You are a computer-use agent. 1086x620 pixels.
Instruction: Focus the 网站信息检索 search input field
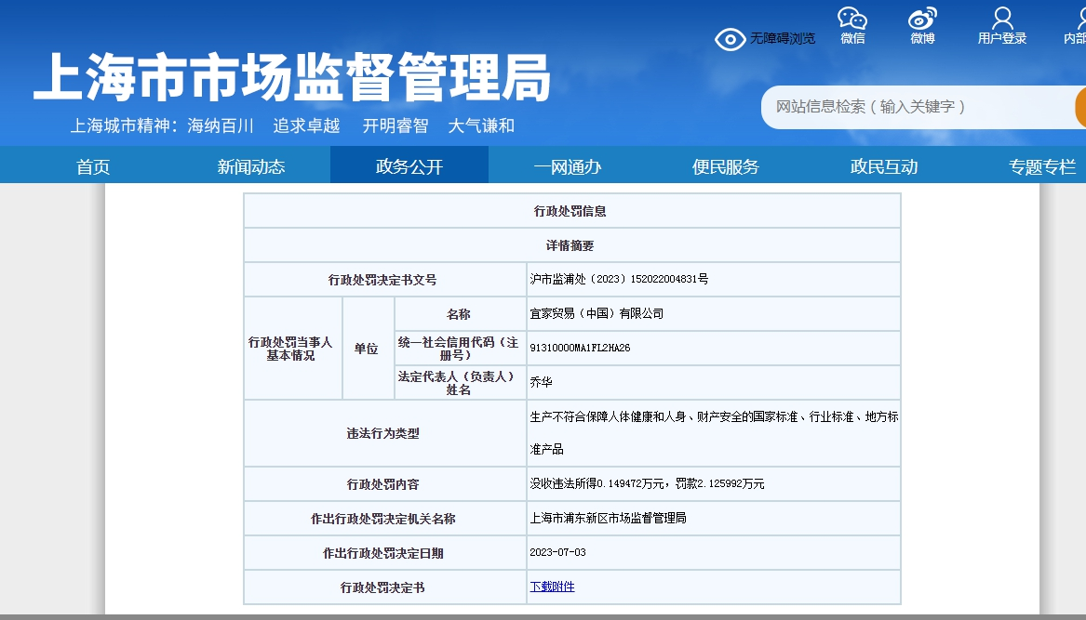coord(917,107)
